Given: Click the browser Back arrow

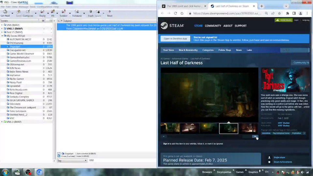Looking at the screenshot, I should point(162,13).
